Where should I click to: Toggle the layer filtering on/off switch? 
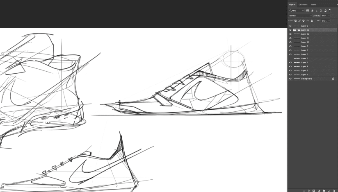pyautogui.click(x=330, y=10)
